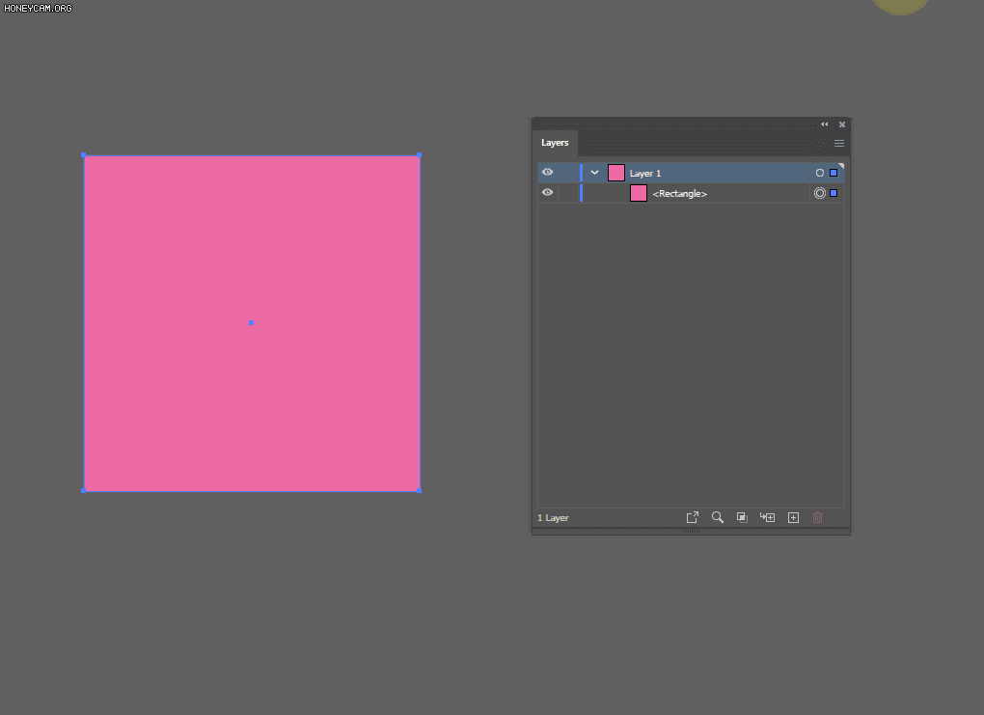
Task: Click Collect for Export icon
Action: coord(693,517)
